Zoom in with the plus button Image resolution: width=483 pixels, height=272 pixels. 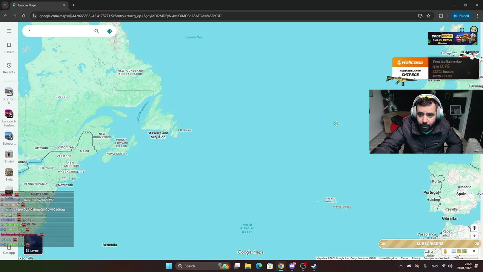(x=474, y=236)
